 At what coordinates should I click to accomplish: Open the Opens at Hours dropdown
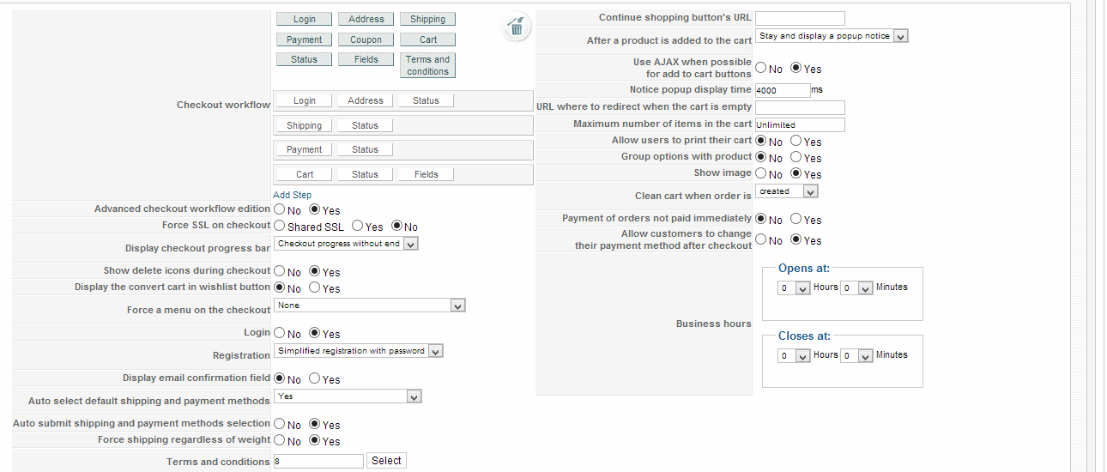[794, 288]
